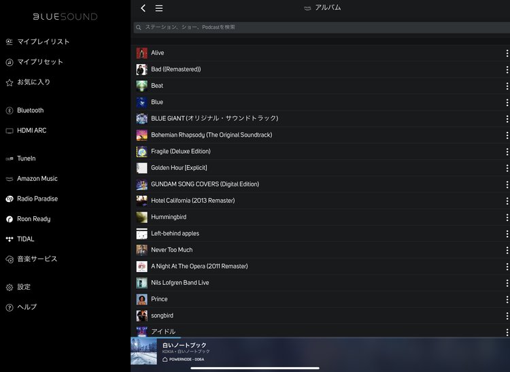Click the Golden Hour album cover thumbnail
Image resolution: width=510 pixels, height=372 pixels.
pyautogui.click(x=141, y=168)
